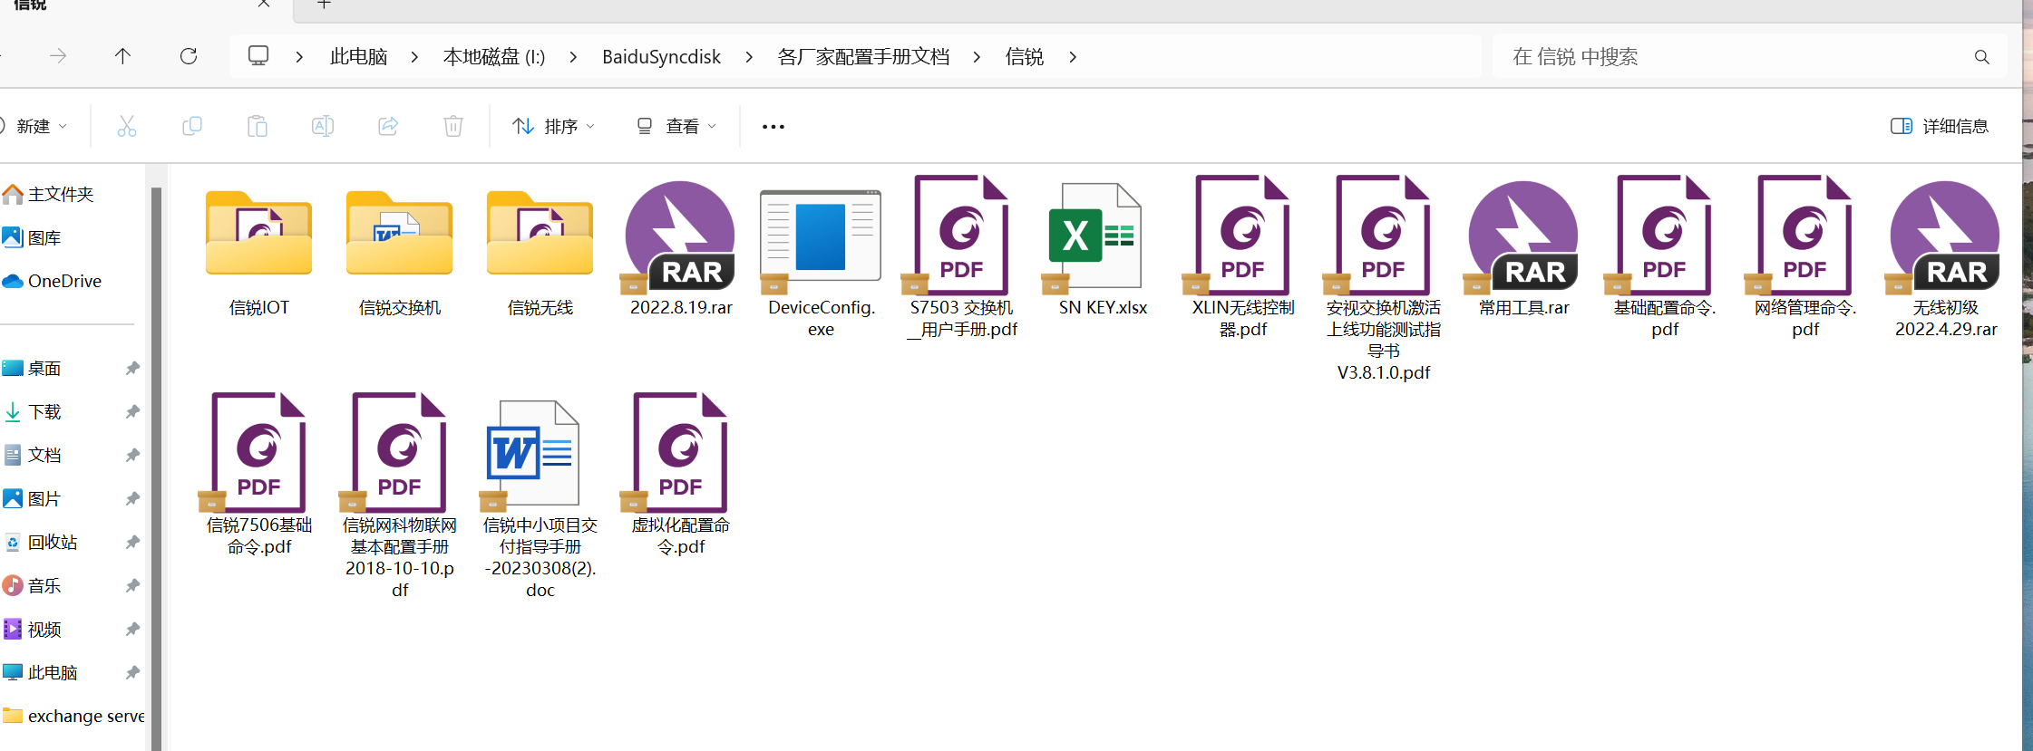
Task: Expand chevron after 各厂家配置手册文档
Action: [977, 56]
